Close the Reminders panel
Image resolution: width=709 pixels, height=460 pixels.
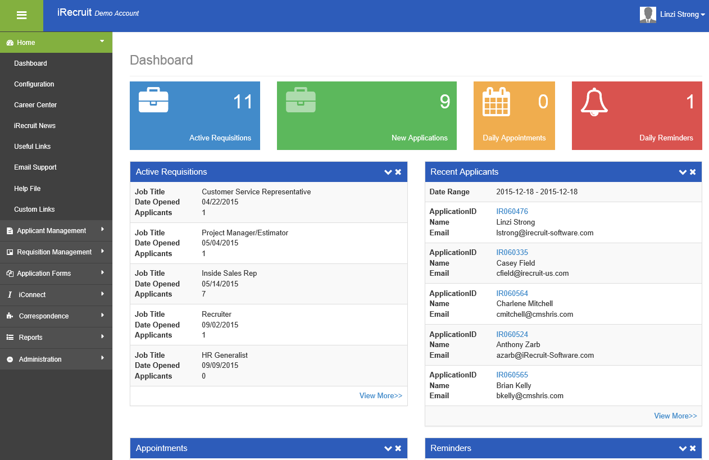click(693, 448)
